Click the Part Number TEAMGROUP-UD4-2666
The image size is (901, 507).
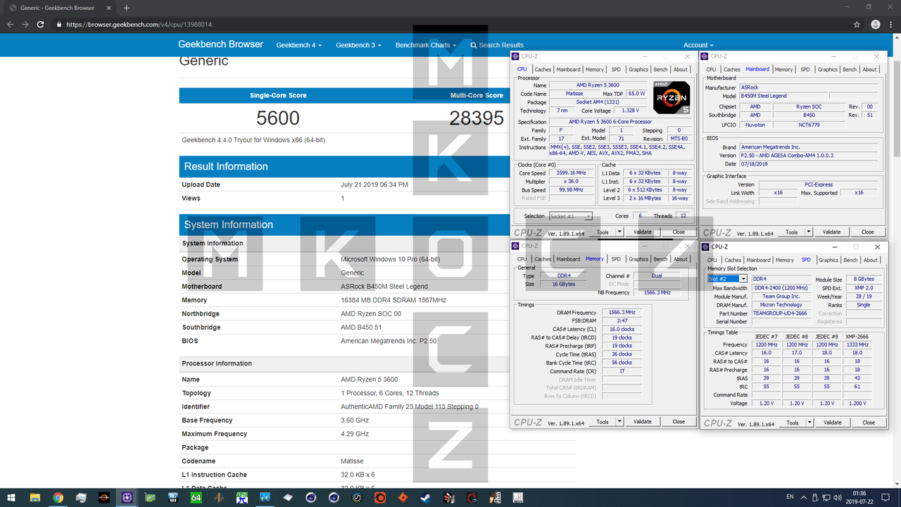point(781,313)
